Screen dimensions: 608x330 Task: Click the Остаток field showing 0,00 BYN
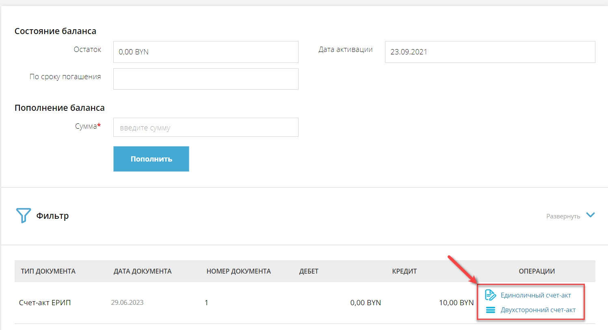pyautogui.click(x=206, y=52)
